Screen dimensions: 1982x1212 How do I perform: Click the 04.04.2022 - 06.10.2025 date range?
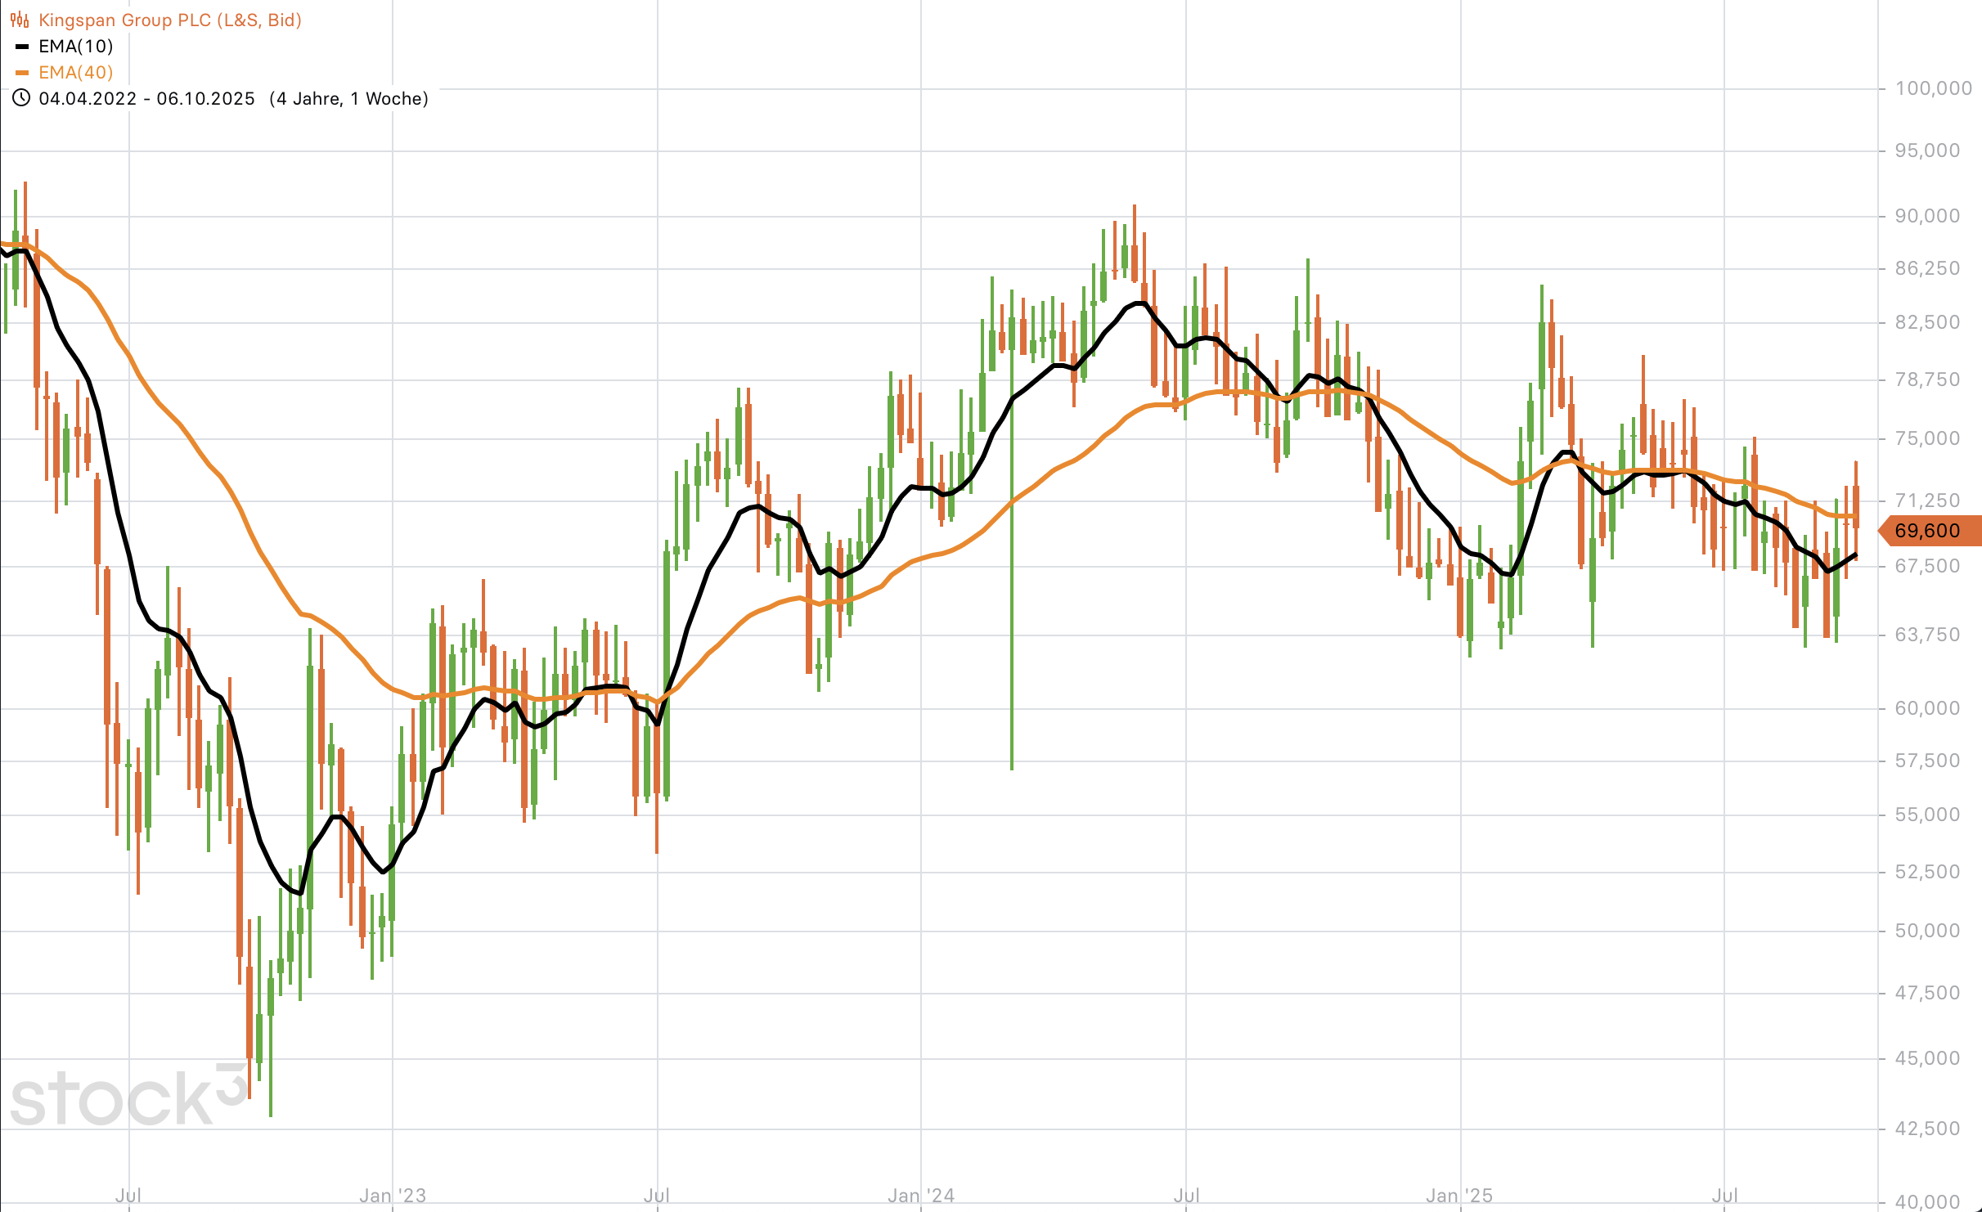(147, 99)
